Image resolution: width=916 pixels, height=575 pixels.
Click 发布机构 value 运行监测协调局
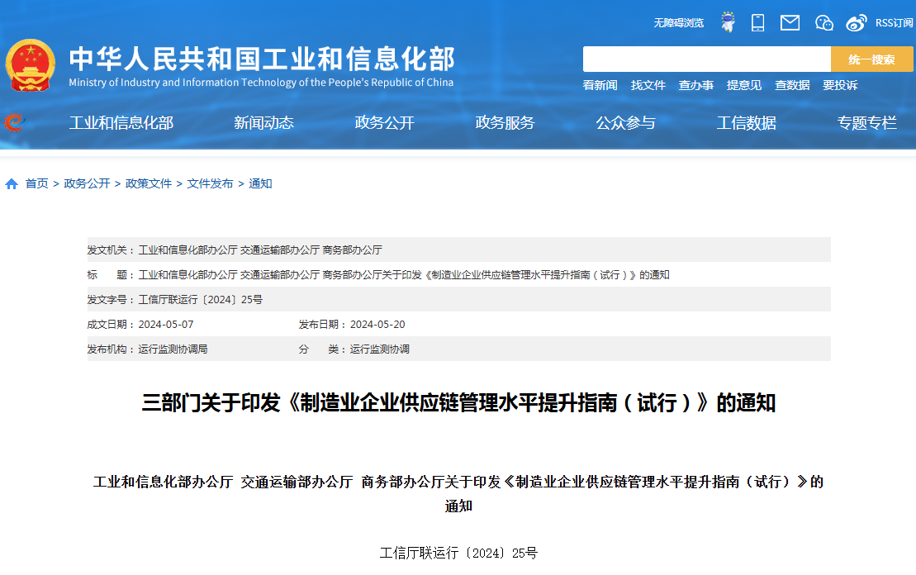tap(173, 349)
